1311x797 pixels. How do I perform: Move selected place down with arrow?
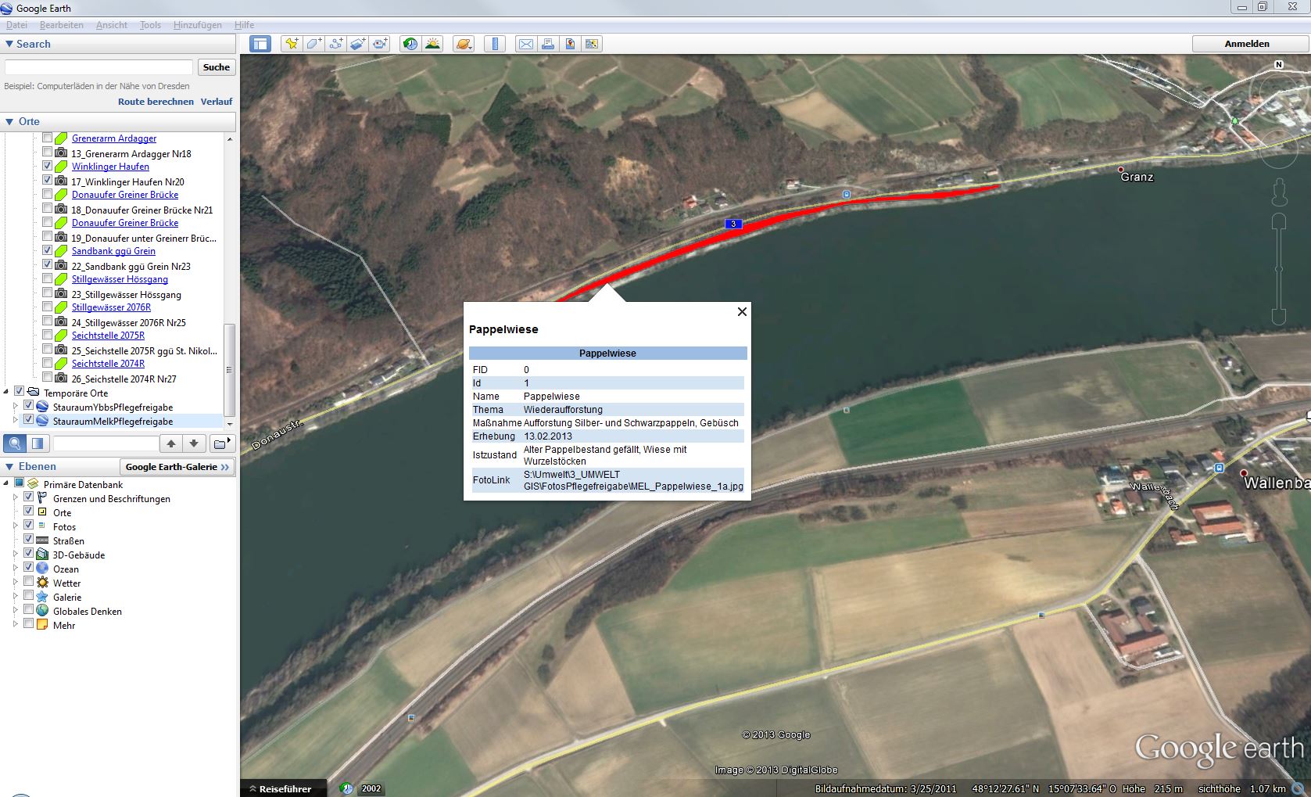[x=194, y=443]
